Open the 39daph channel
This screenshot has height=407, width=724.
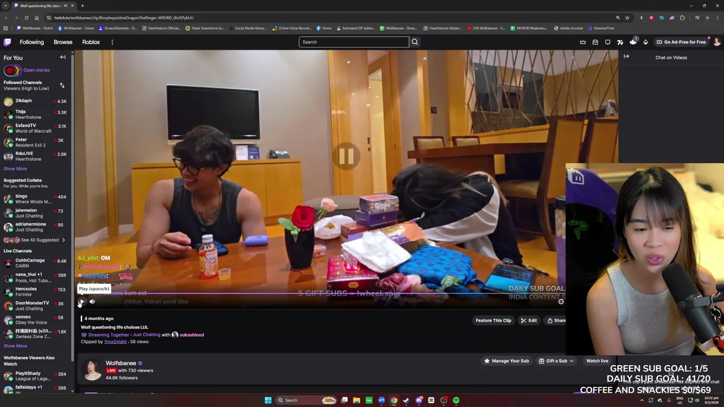pos(35,101)
